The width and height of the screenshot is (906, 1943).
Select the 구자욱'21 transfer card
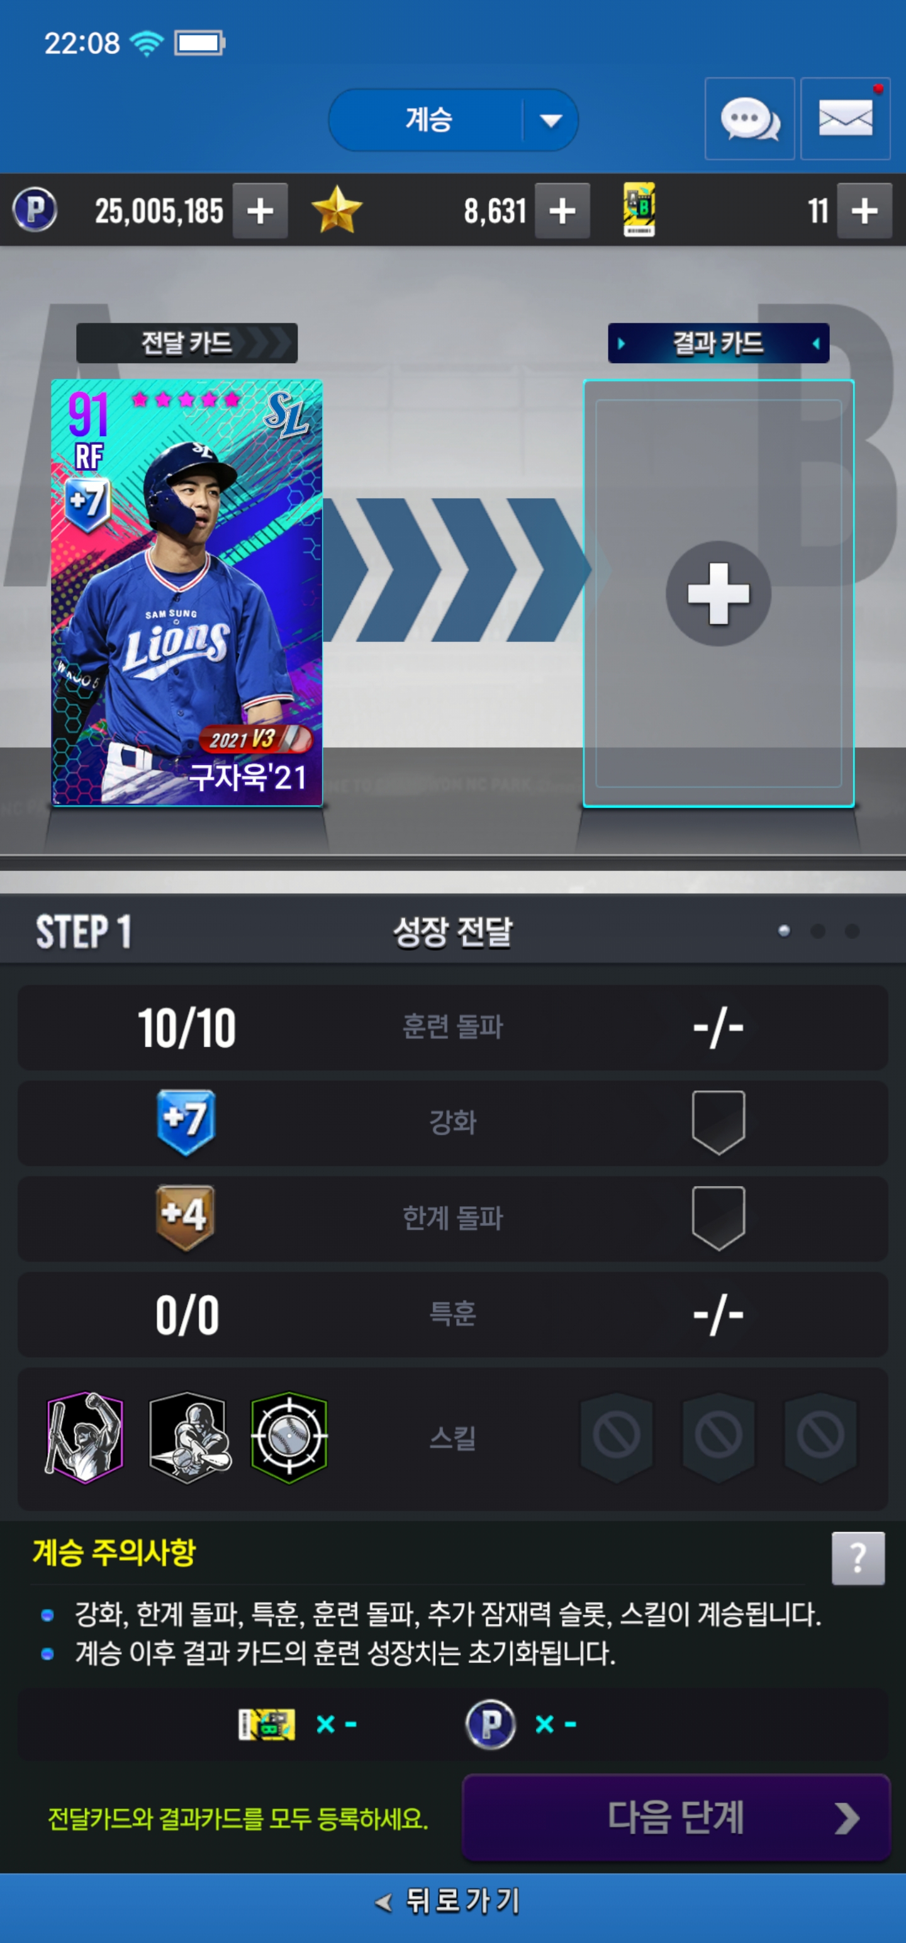tap(187, 593)
